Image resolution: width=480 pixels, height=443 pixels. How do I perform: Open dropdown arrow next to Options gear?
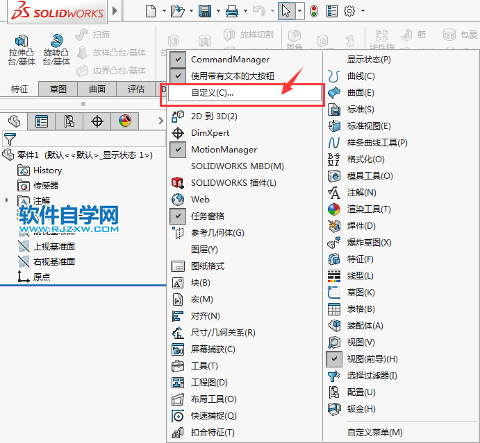pos(363,11)
